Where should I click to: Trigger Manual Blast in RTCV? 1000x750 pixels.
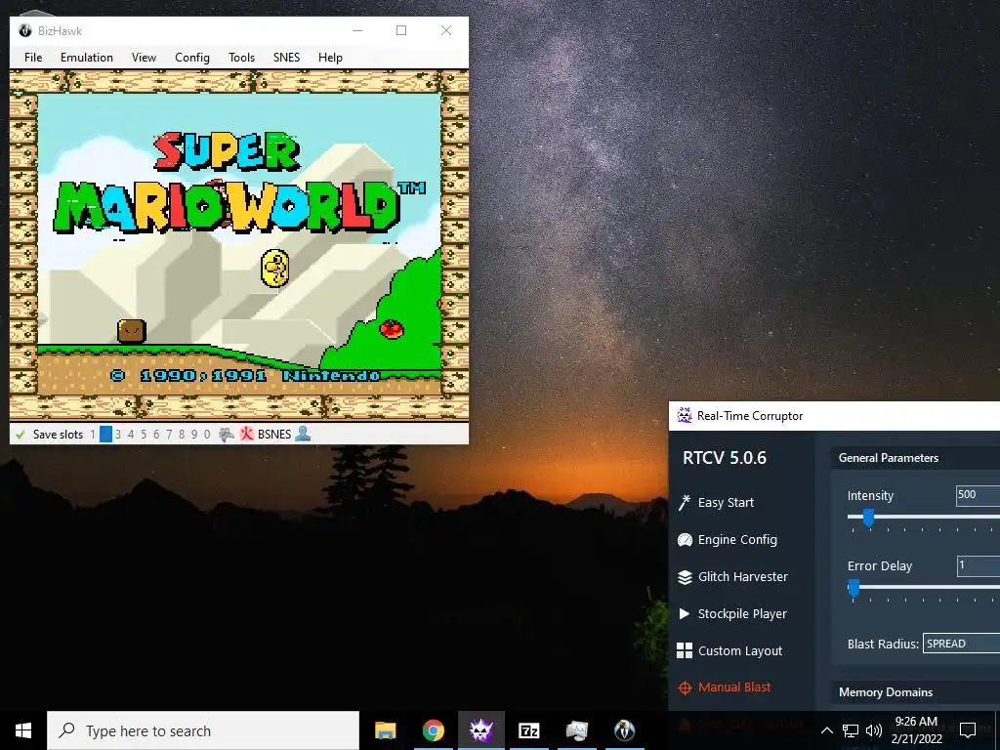pos(724,687)
